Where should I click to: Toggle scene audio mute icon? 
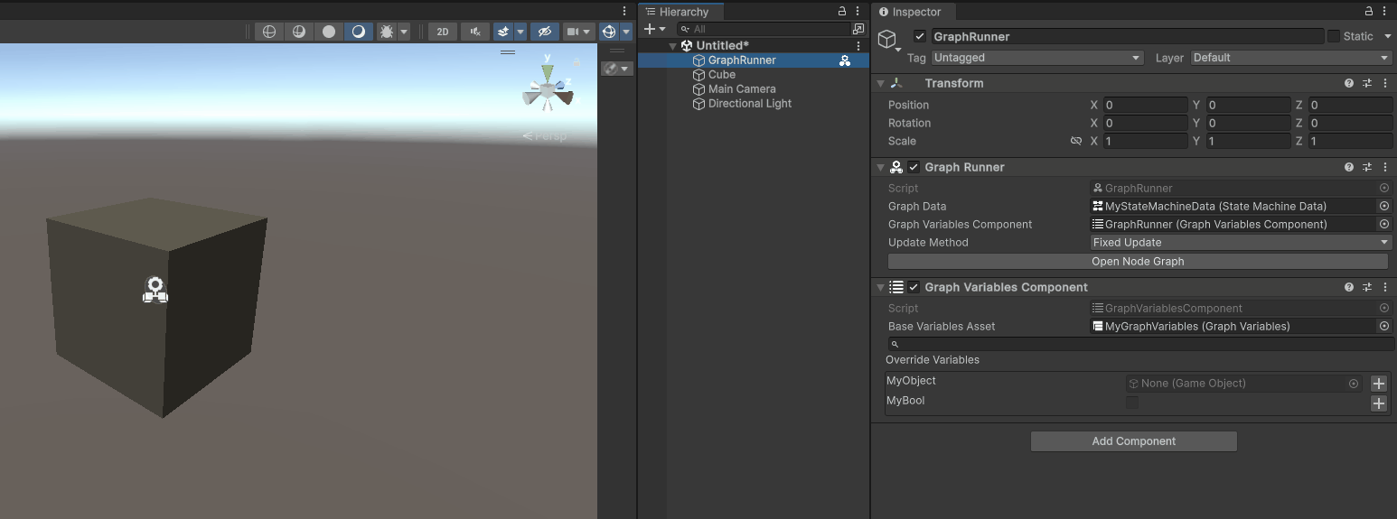point(475,32)
